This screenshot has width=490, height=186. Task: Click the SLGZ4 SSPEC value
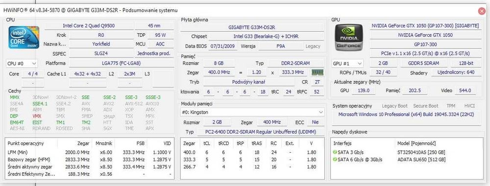click(101, 53)
